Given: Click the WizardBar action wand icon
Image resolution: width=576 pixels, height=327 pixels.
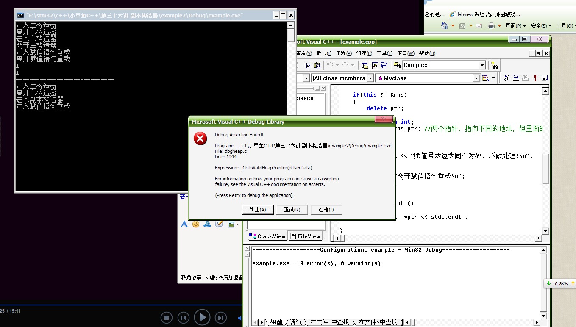Looking at the screenshot, I should coord(486,78).
